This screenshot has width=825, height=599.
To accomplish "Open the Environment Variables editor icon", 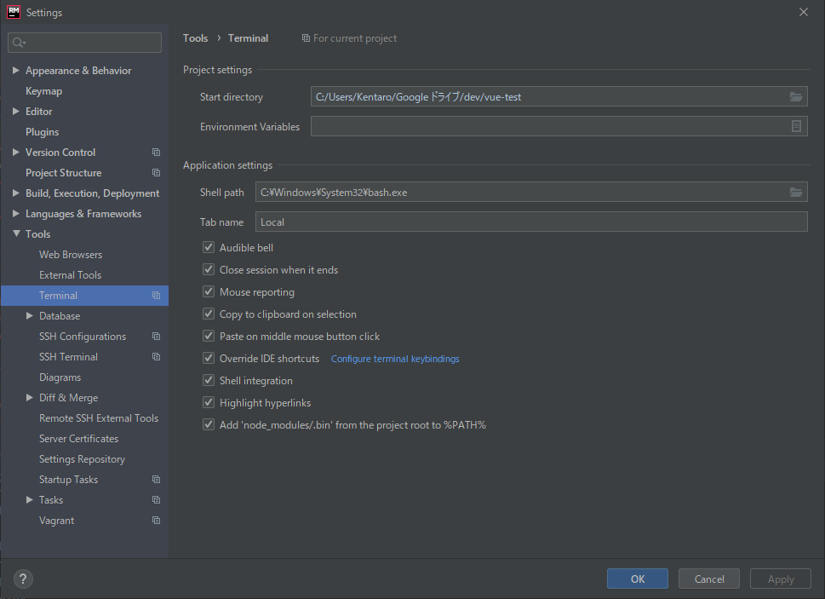I will coord(796,126).
